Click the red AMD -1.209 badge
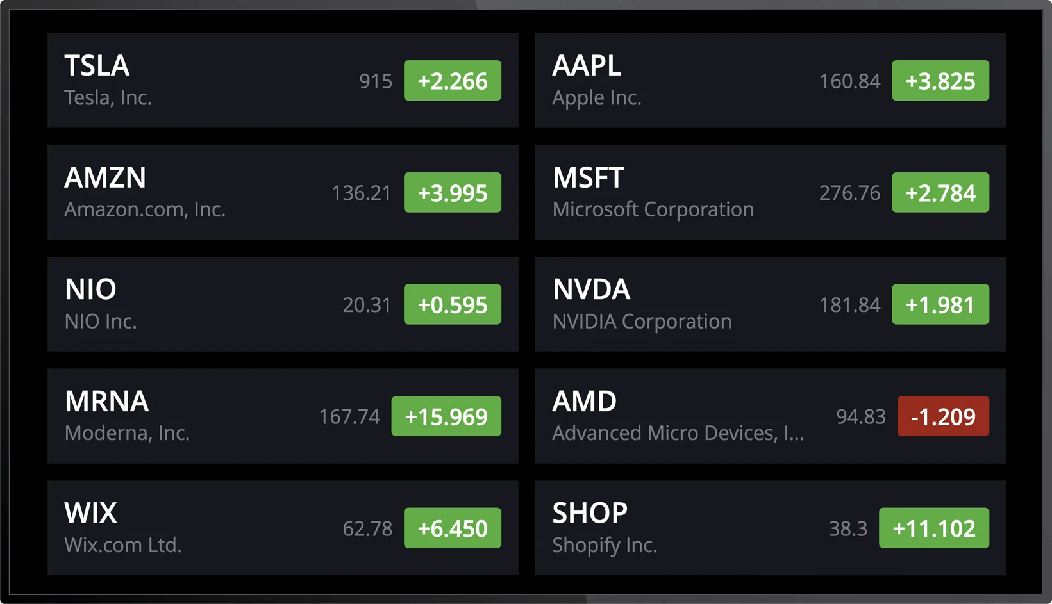Viewport: 1052px width, 604px height. (942, 416)
